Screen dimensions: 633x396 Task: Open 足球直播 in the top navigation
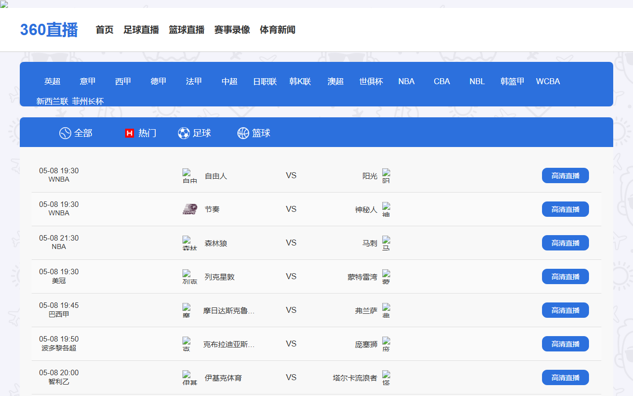(x=141, y=30)
